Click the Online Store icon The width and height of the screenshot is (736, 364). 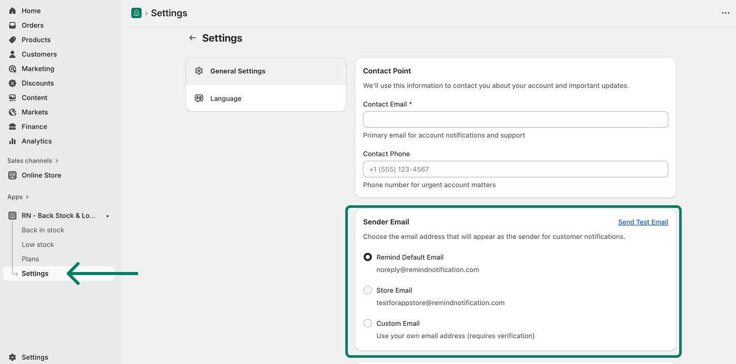(x=12, y=175)
